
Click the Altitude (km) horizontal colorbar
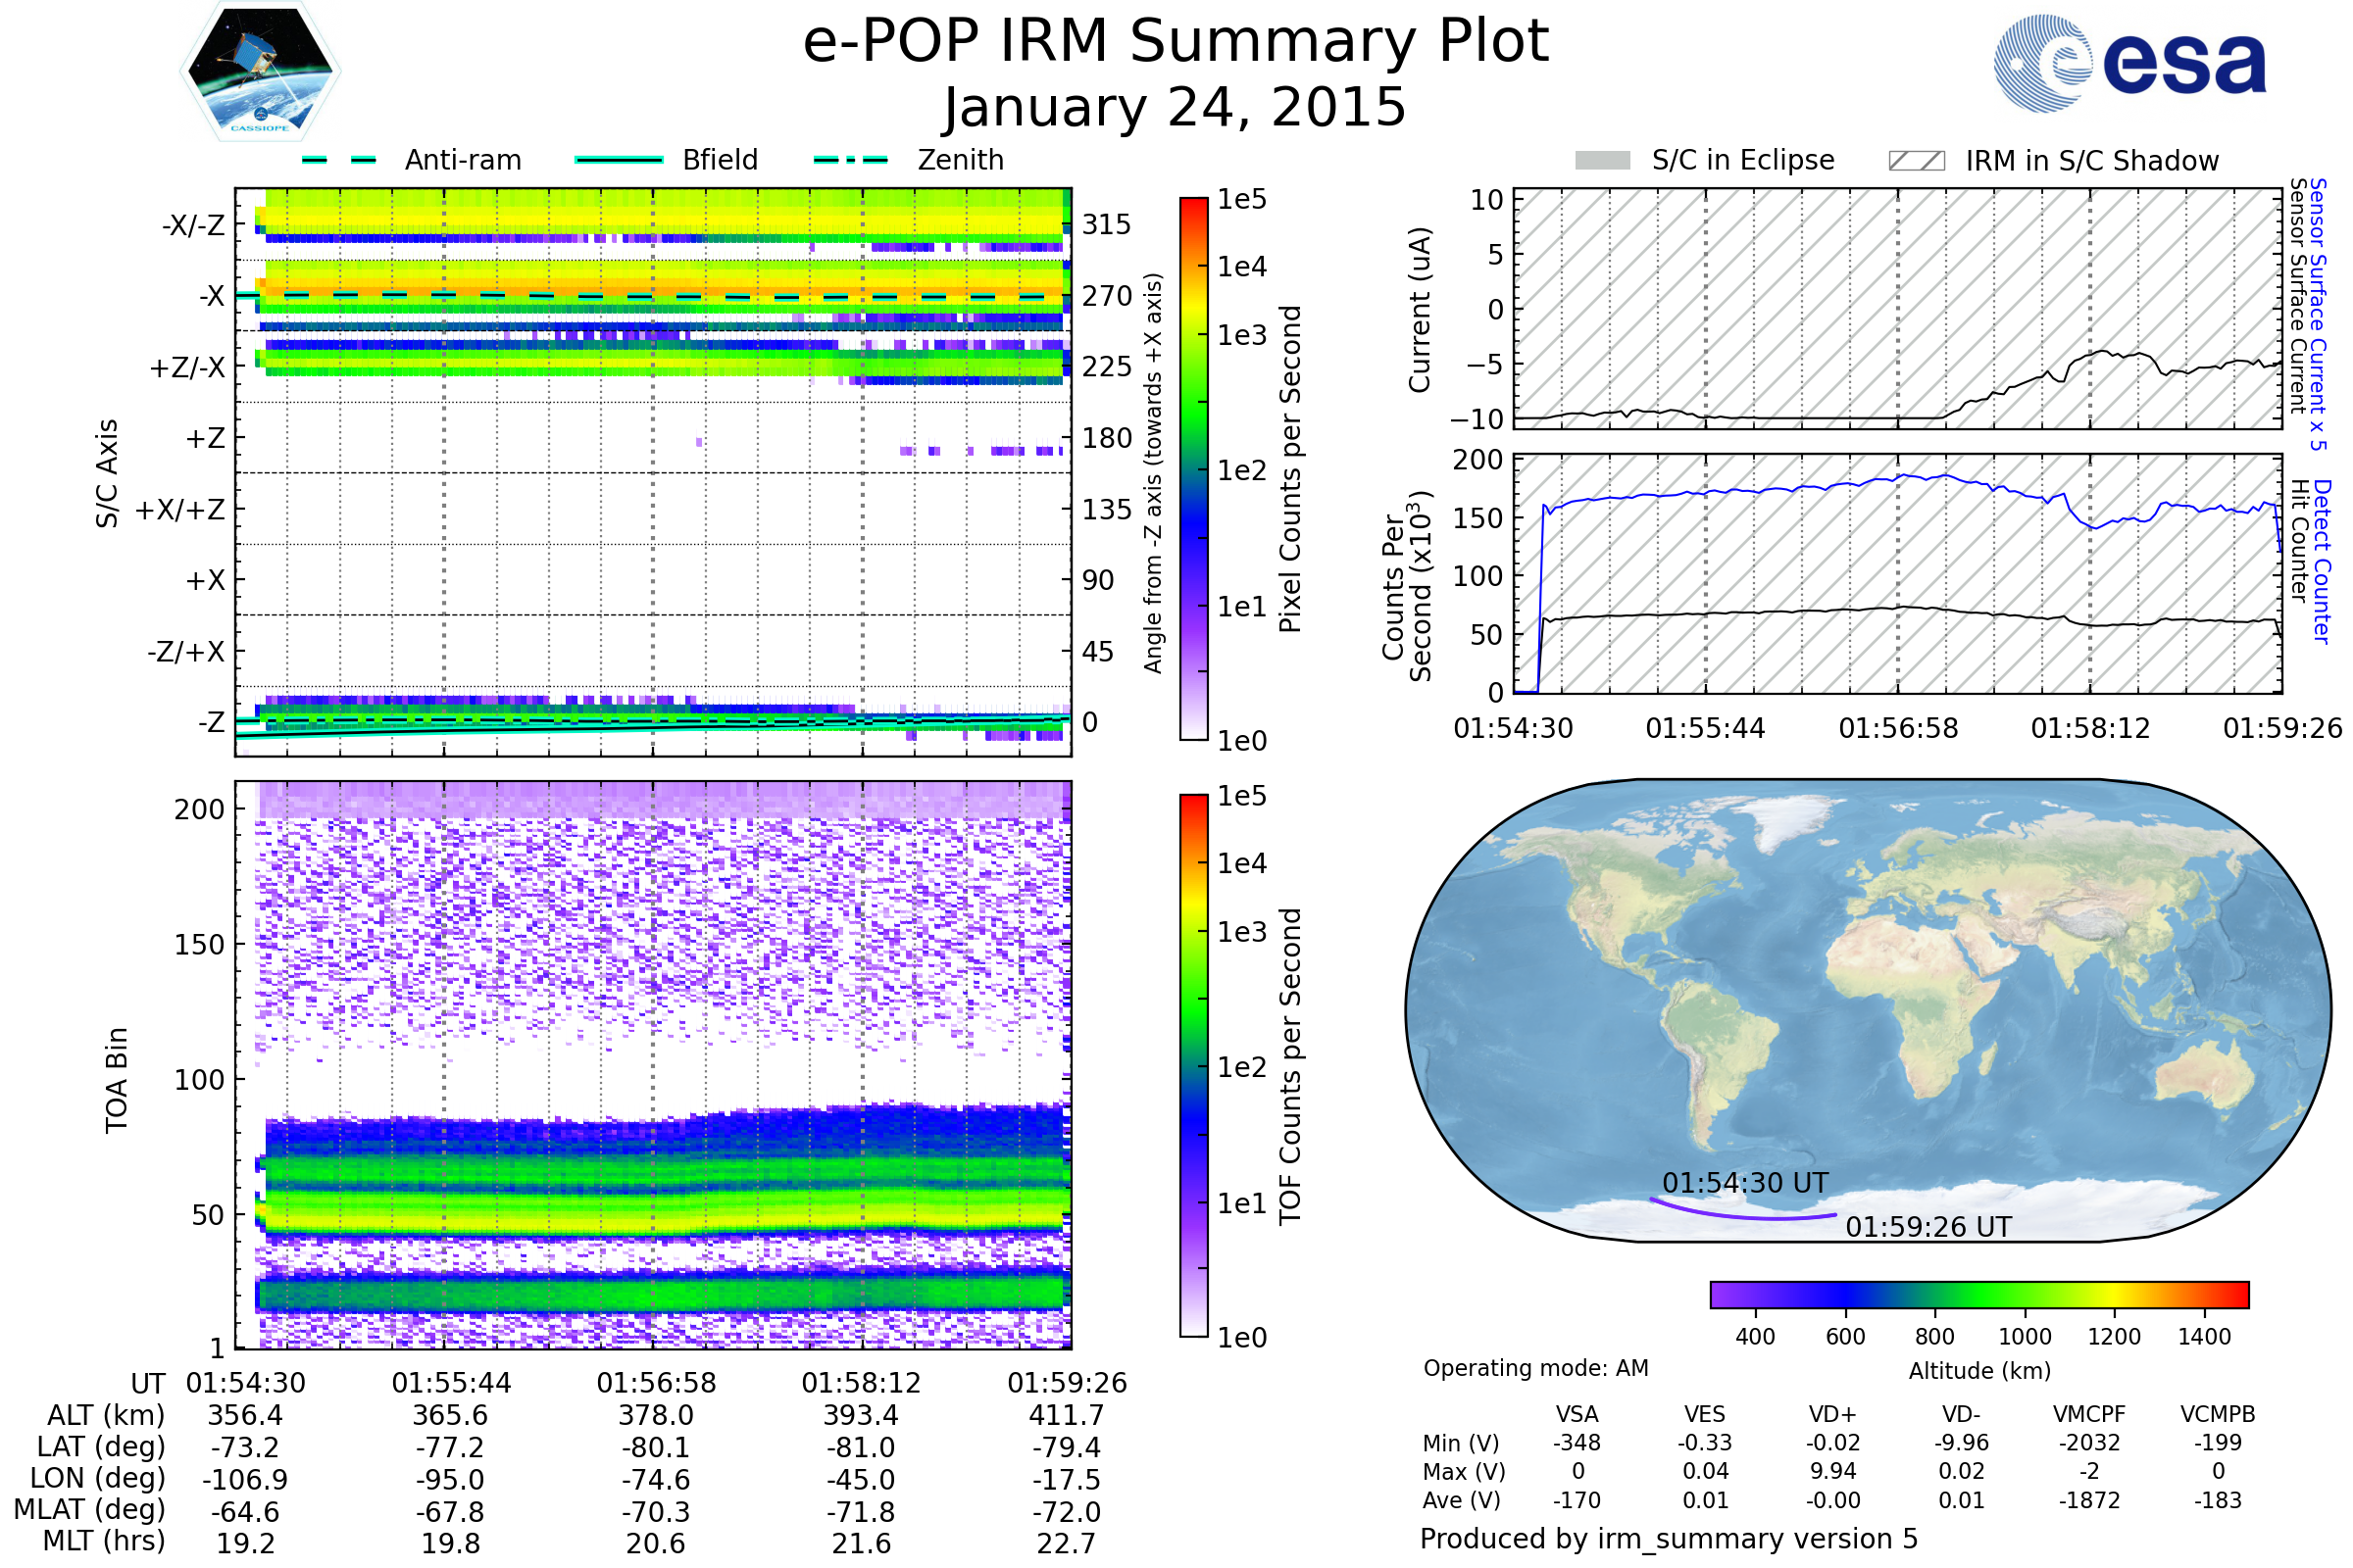coord(1978,1294)
